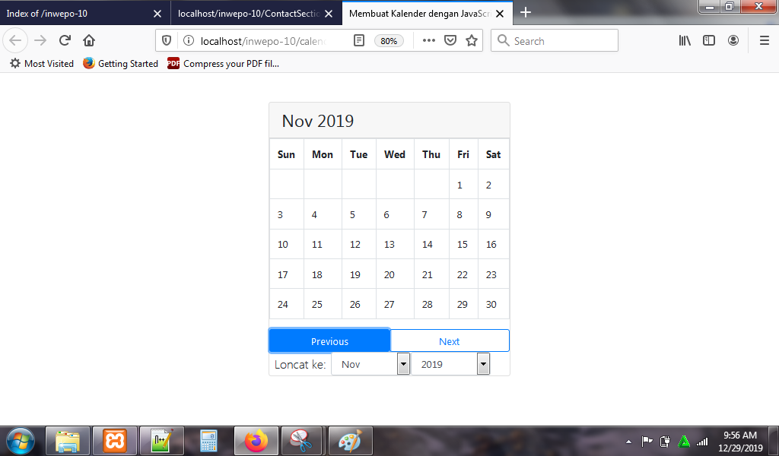This screenshot has width=779, height=456.
Task: Open taskbar clock showing 9:56 AM
Action: click(x=740, y=441)
